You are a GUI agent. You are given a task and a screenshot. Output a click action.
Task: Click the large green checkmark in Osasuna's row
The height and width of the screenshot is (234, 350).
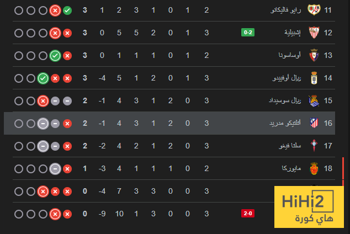[x=55, y=55]
